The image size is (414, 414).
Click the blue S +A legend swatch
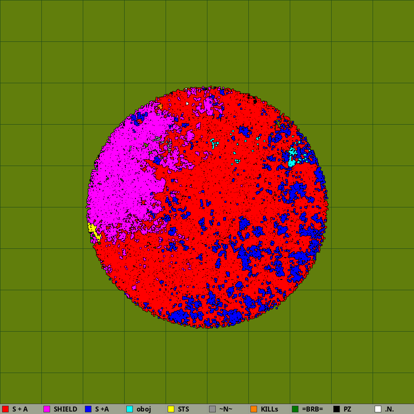[88, 409]
